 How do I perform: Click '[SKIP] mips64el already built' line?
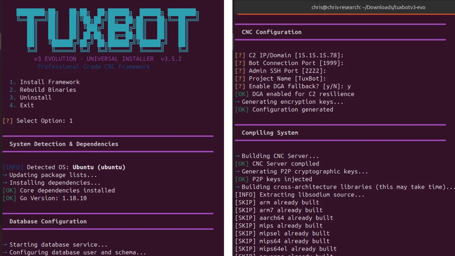tap(286, 249)
